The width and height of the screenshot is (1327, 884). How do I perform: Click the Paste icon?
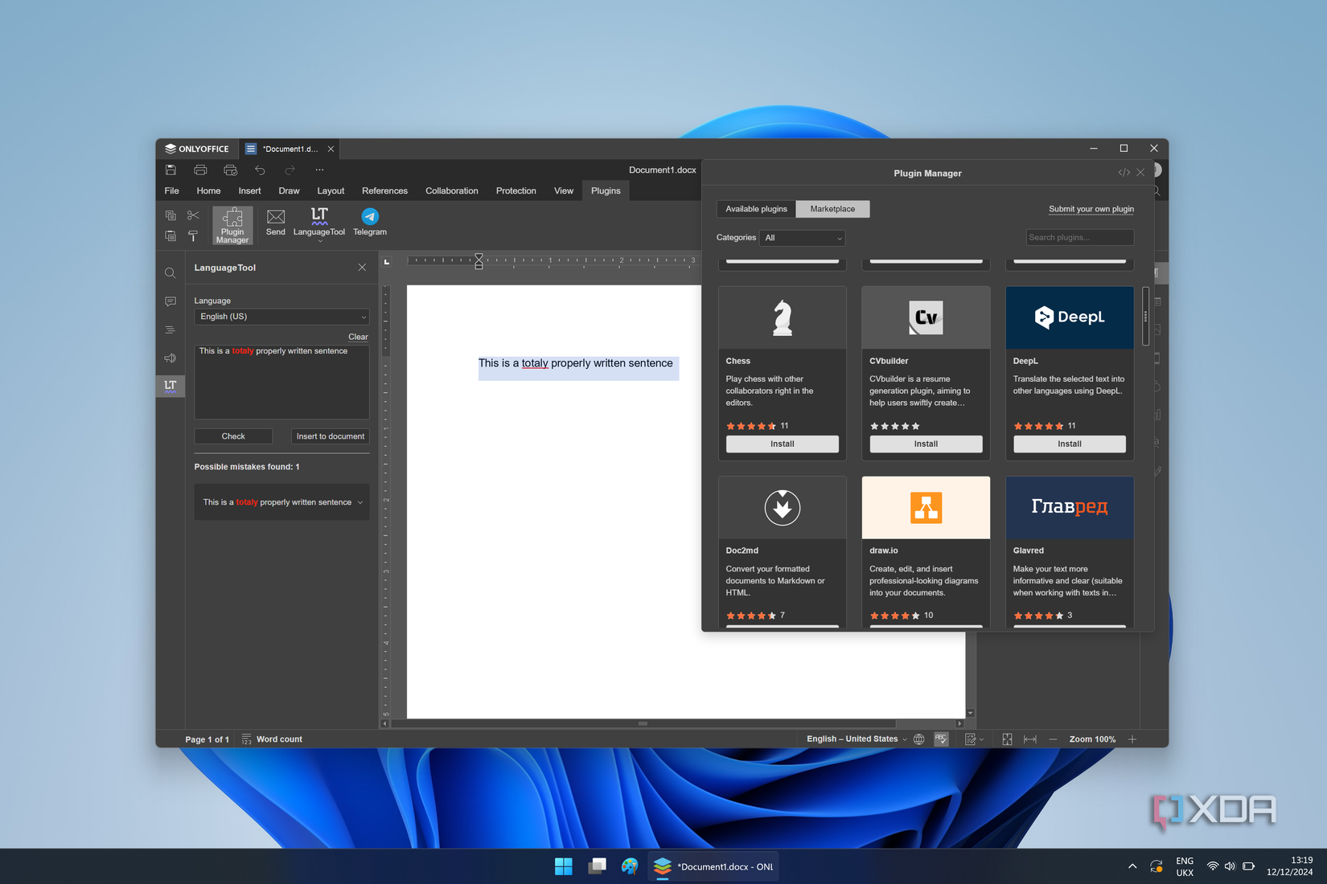coord(170,235)
